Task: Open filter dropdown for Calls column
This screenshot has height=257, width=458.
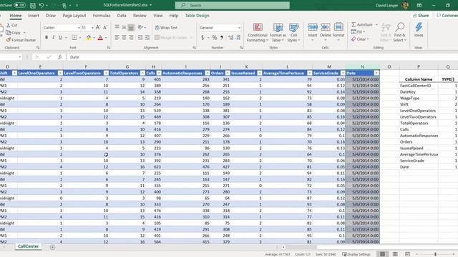Action: click(x=159, y=73)
